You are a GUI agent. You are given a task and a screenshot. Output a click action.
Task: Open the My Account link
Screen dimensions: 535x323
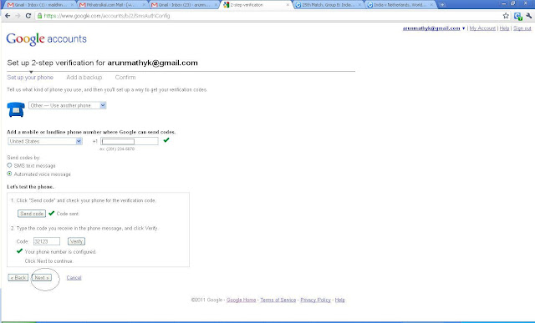482,28
